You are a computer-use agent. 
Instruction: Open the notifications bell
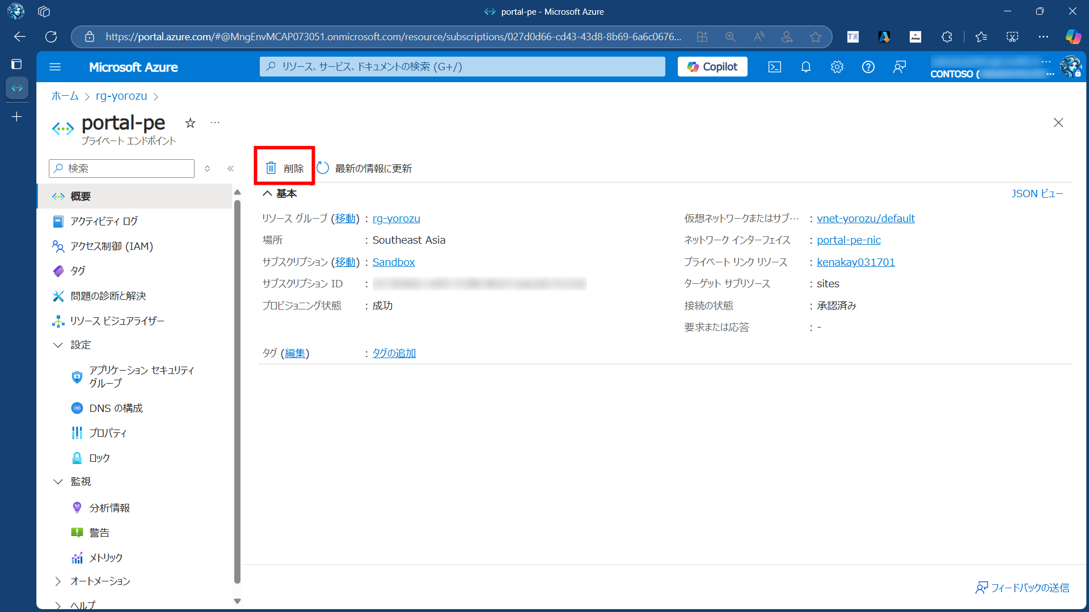click(x=805, y=67)
